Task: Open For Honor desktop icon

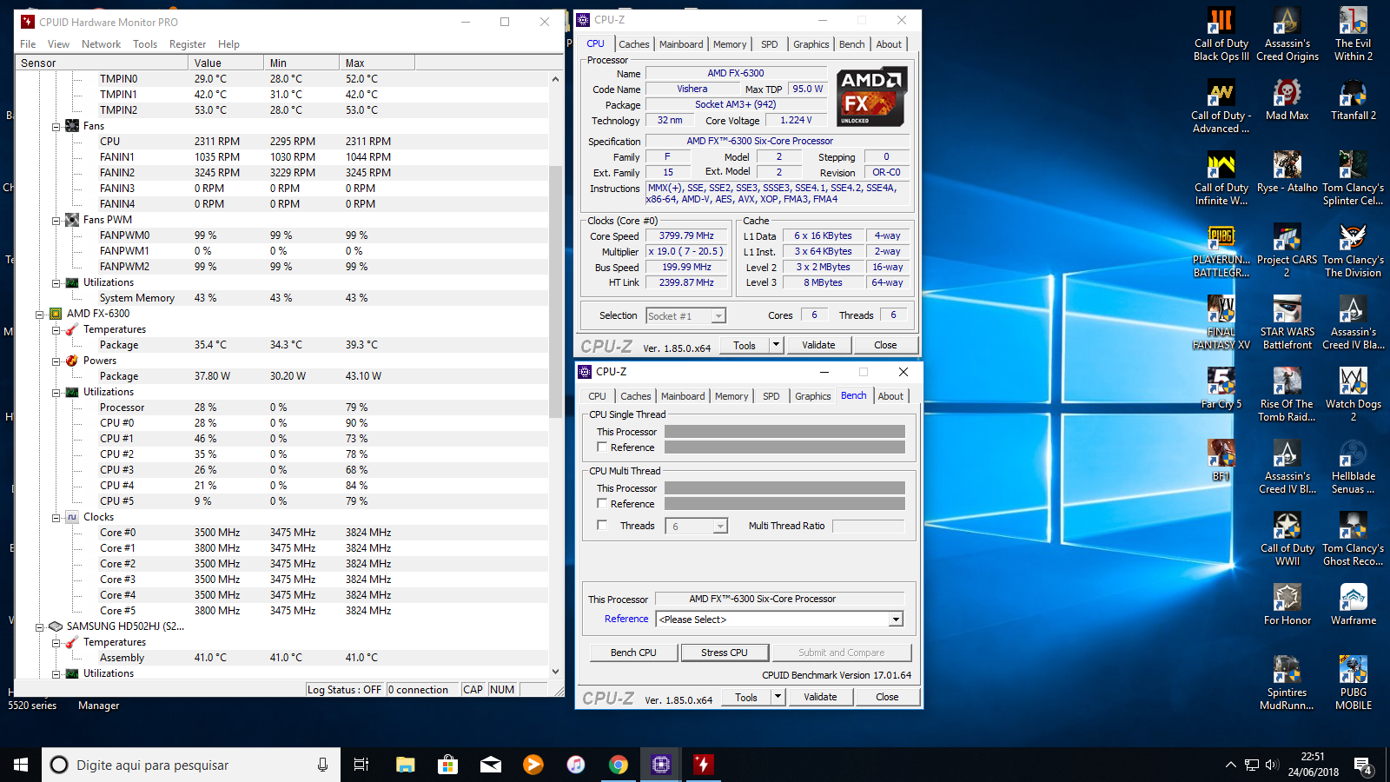Action: [x=1287, y=605]
